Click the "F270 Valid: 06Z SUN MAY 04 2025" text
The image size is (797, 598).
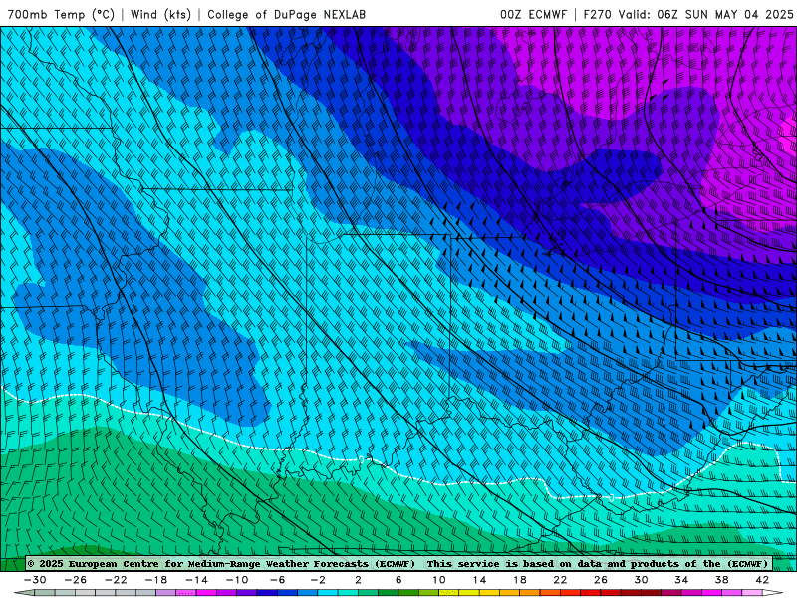688,14
